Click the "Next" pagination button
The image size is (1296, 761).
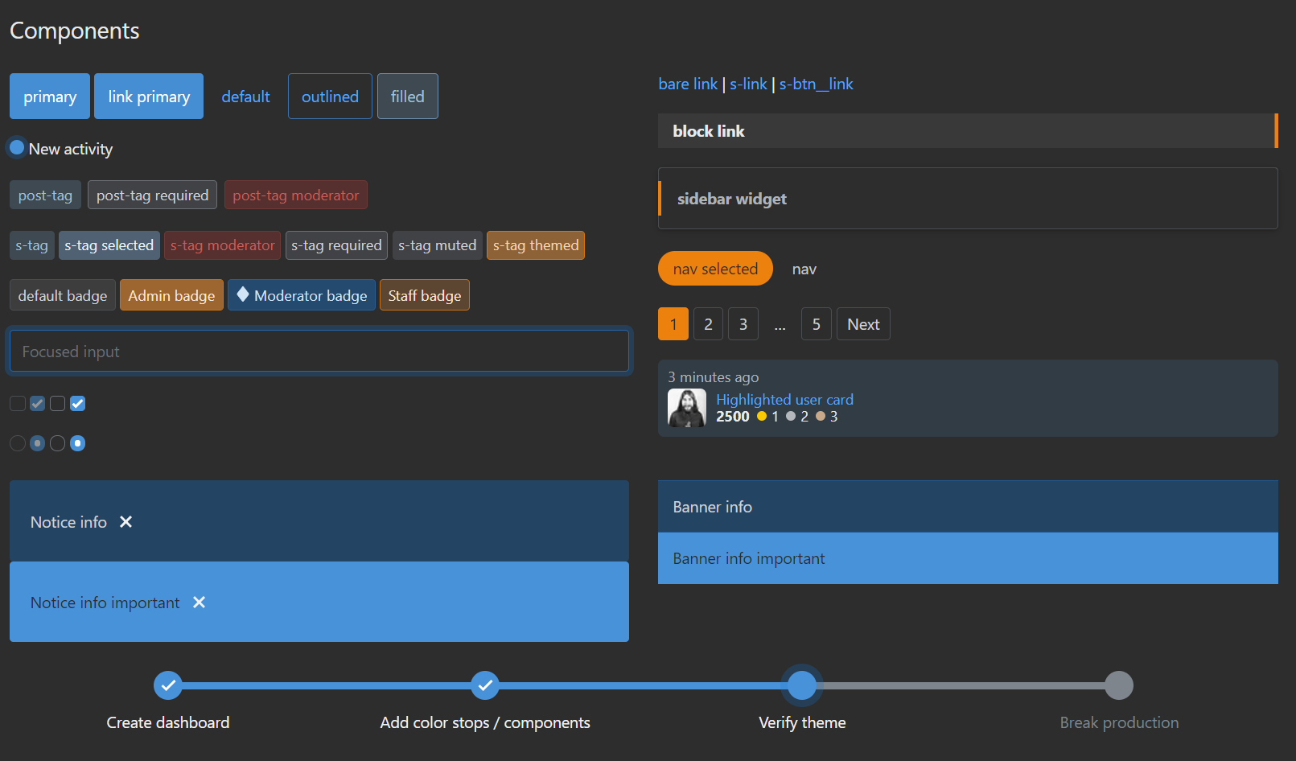click(862, 323)
